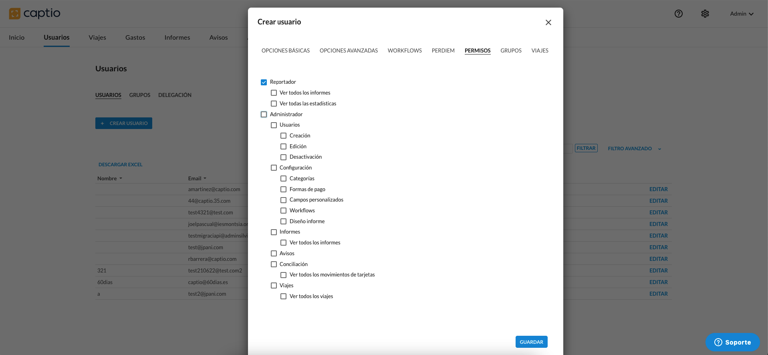Screen dimensions: 768x355
Task: Open the Perdiem tab
Action: coord(443,51)
